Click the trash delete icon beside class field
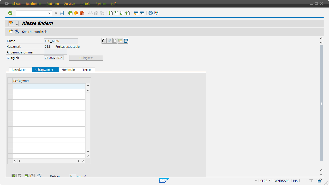Image resolution: width=329 pixels, height=185 pixels. point(126,41)
